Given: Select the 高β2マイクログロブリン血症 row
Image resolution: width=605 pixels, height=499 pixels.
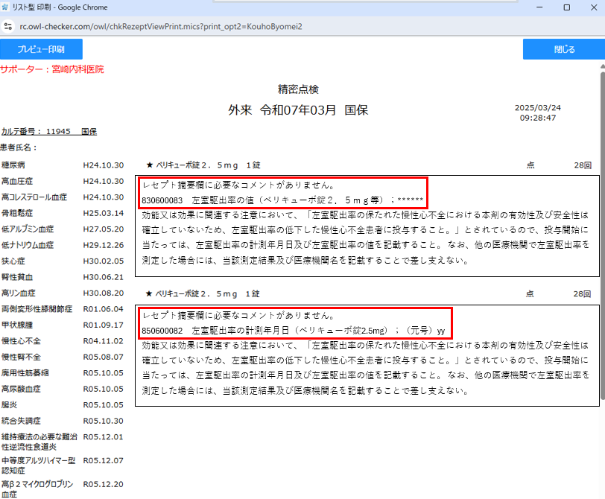Looking at the screenshot, I should tap(63, 489).
